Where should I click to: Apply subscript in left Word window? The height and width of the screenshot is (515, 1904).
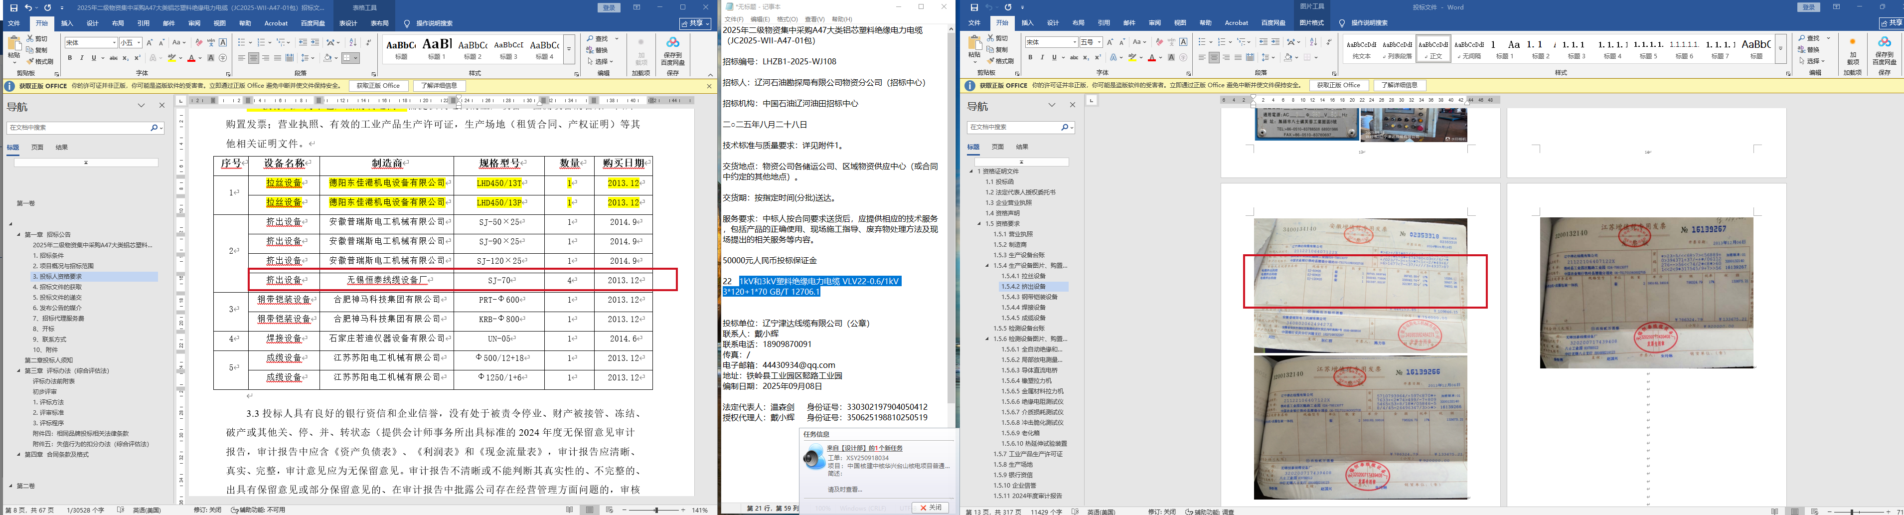point(126,58)
